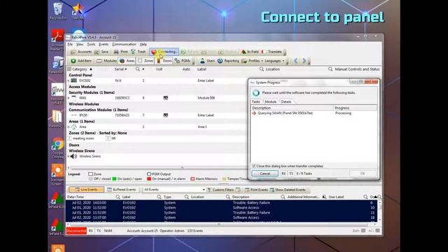Open the Events menu
Image resolution: width=448 pixels, height=252 pixels.
(104, 44)
